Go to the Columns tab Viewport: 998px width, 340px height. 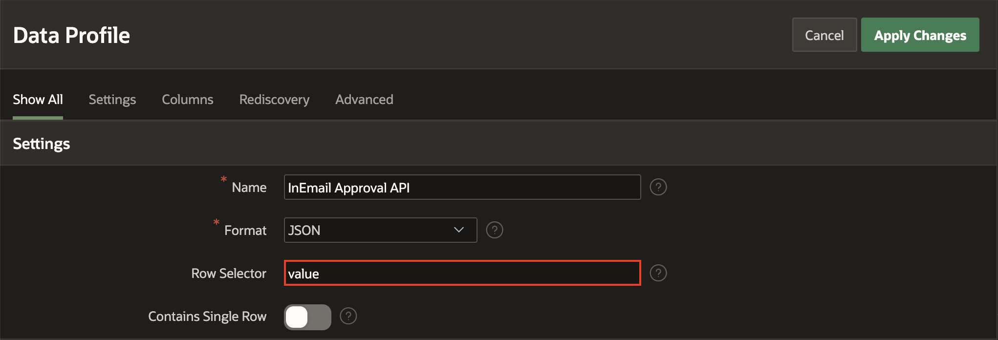(x=188, y=100)
